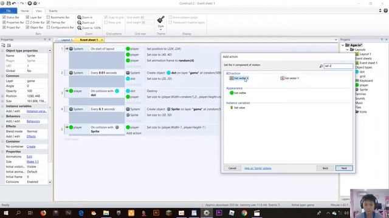This screenshot has height=218, width=389.
Task: Collapse the Common properties section
Action: [x=2, y=76]
